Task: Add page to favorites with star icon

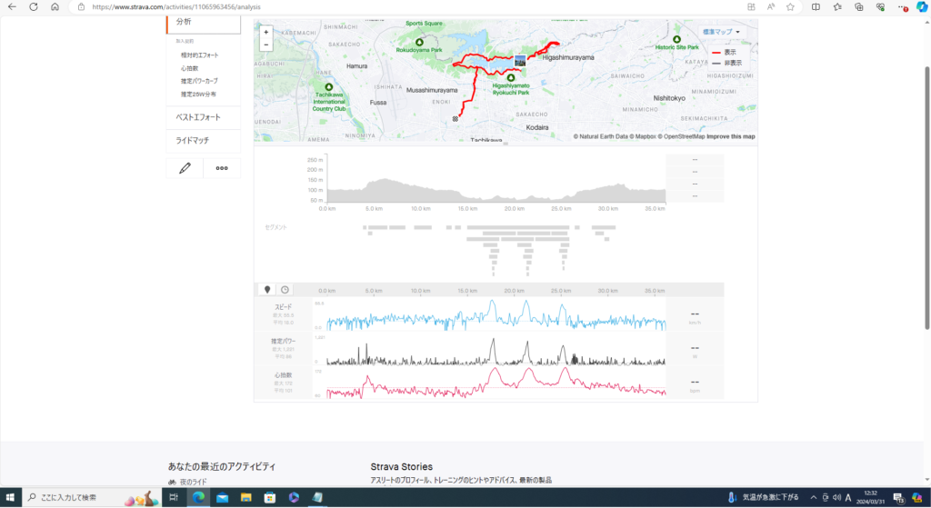Action: [x=791, y=6]
